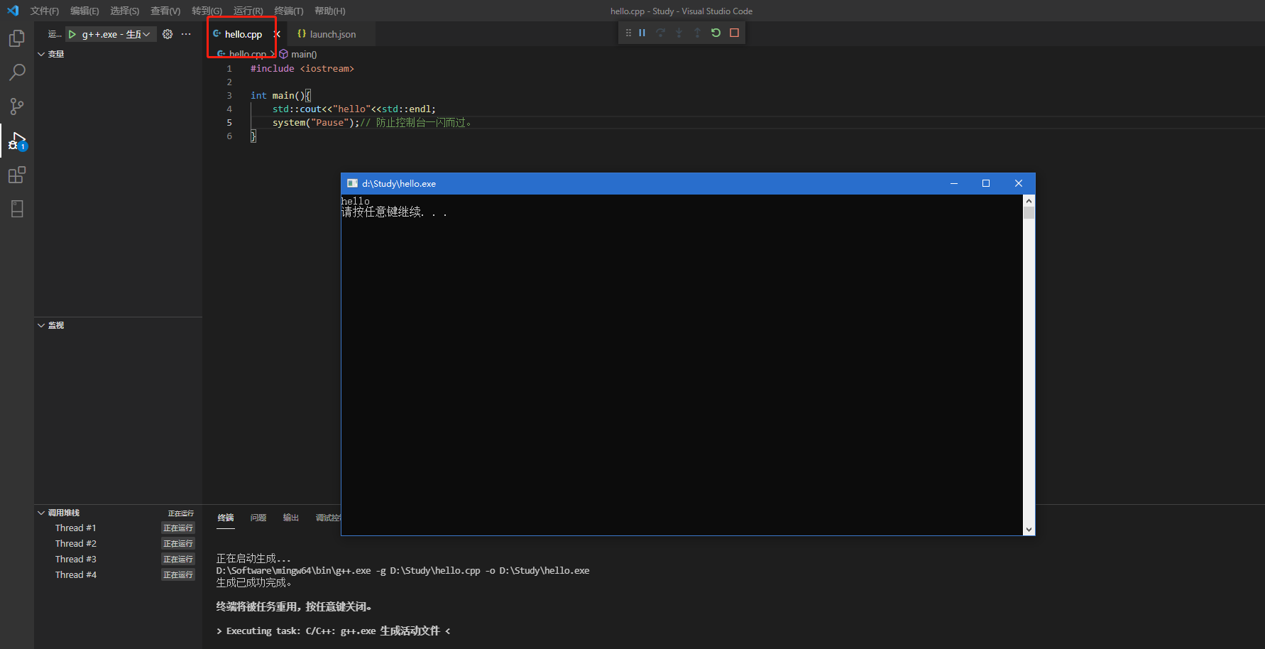Screen dimensions: 1265x649
Task: Click scroll up arrow in hello.exe console
Action: tap(1029, 201)
